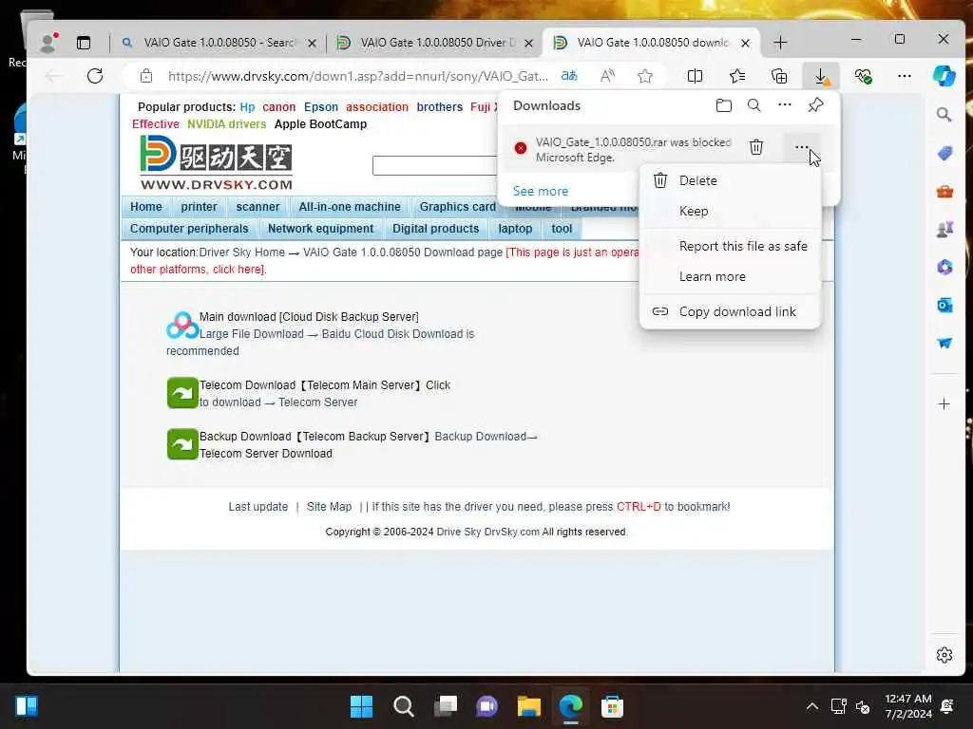Open sidebar settings gear icon
Image resolution: width=973 pixels, height=729 pixels.
(944, 655)
